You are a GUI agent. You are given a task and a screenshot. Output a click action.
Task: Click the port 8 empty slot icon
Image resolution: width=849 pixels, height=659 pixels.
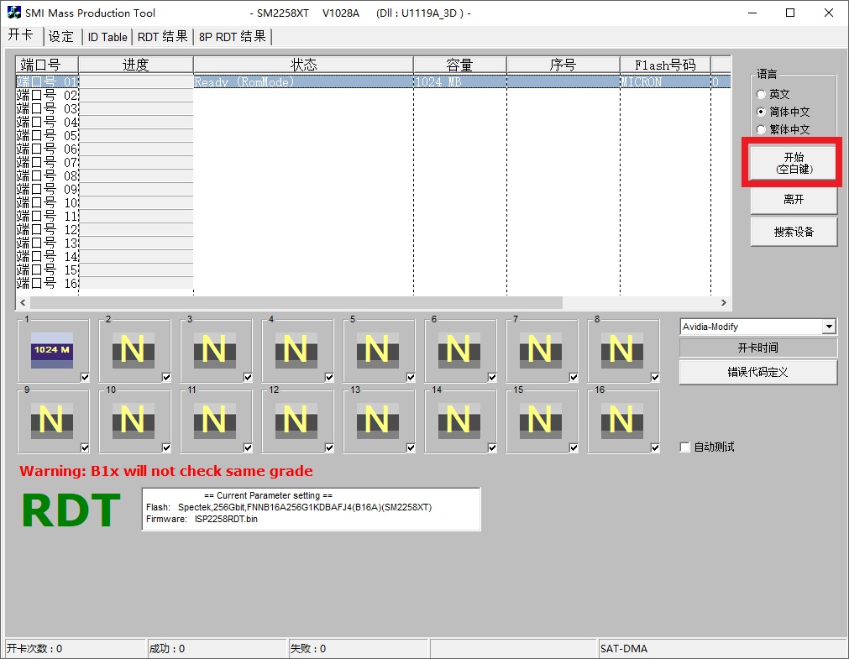[x=621, y=349]
